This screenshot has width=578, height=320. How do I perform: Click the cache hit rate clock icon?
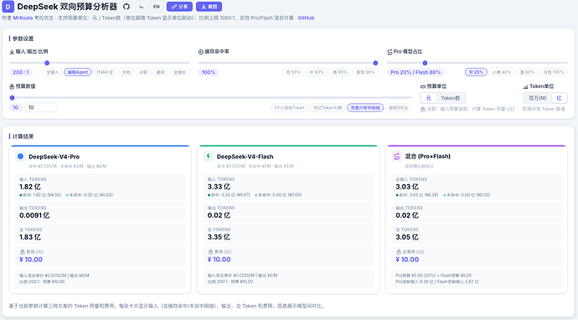click(201, 52)
